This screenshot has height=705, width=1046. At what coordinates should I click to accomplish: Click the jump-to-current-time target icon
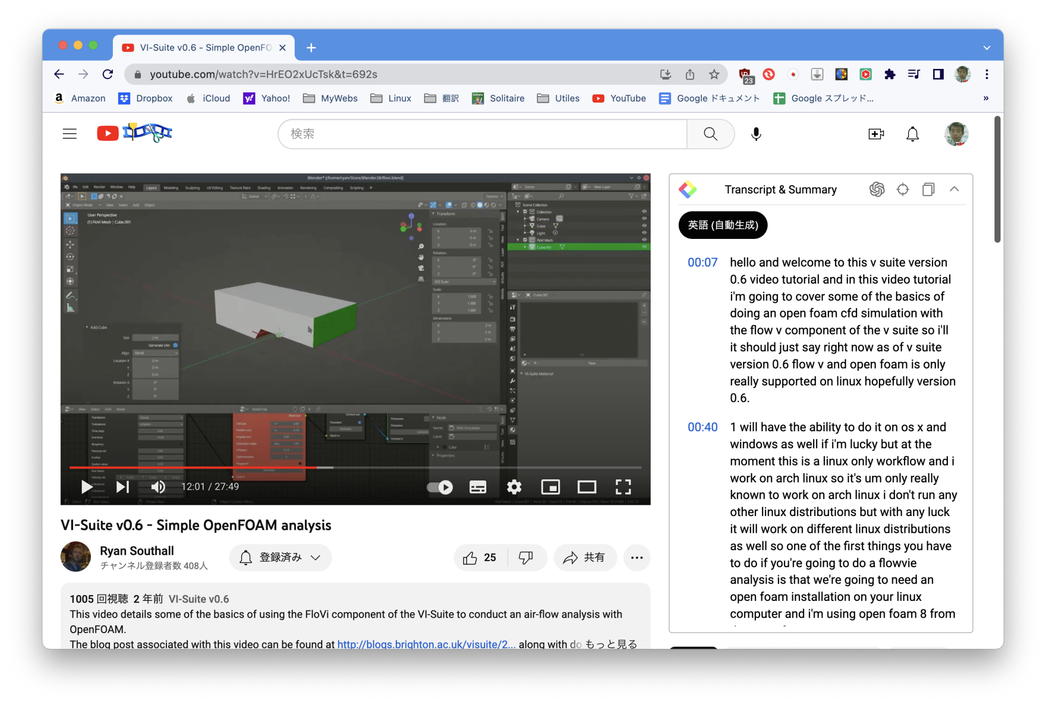(x=902, y=189)
